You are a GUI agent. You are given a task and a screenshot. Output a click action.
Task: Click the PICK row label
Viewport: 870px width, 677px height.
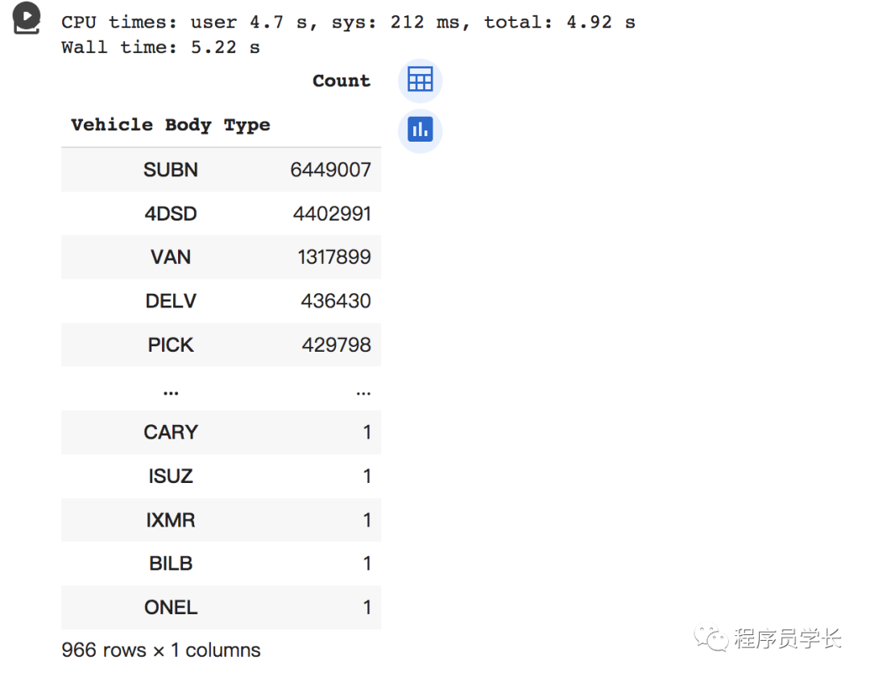170,345
